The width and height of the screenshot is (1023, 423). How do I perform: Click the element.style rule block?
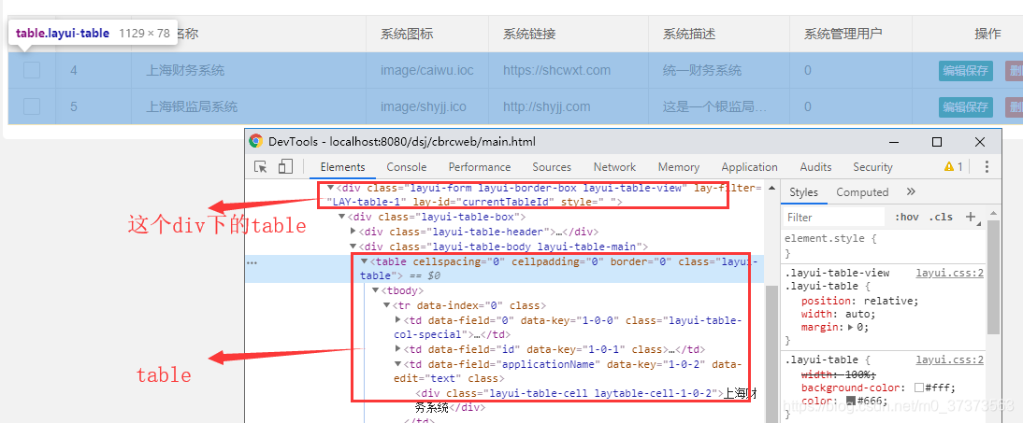coord(883,246)
